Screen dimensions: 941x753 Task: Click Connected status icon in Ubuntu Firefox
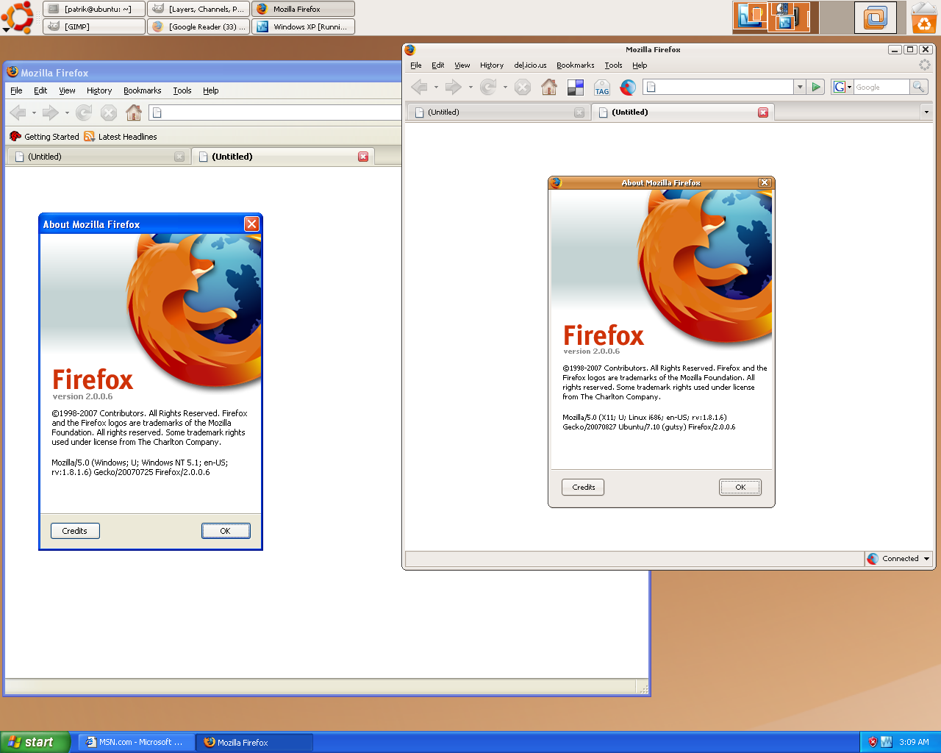click(x=873, y=559)
